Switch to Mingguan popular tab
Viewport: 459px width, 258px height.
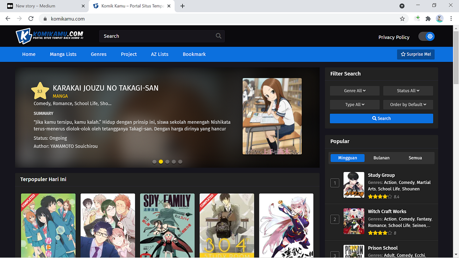[347, 158]
